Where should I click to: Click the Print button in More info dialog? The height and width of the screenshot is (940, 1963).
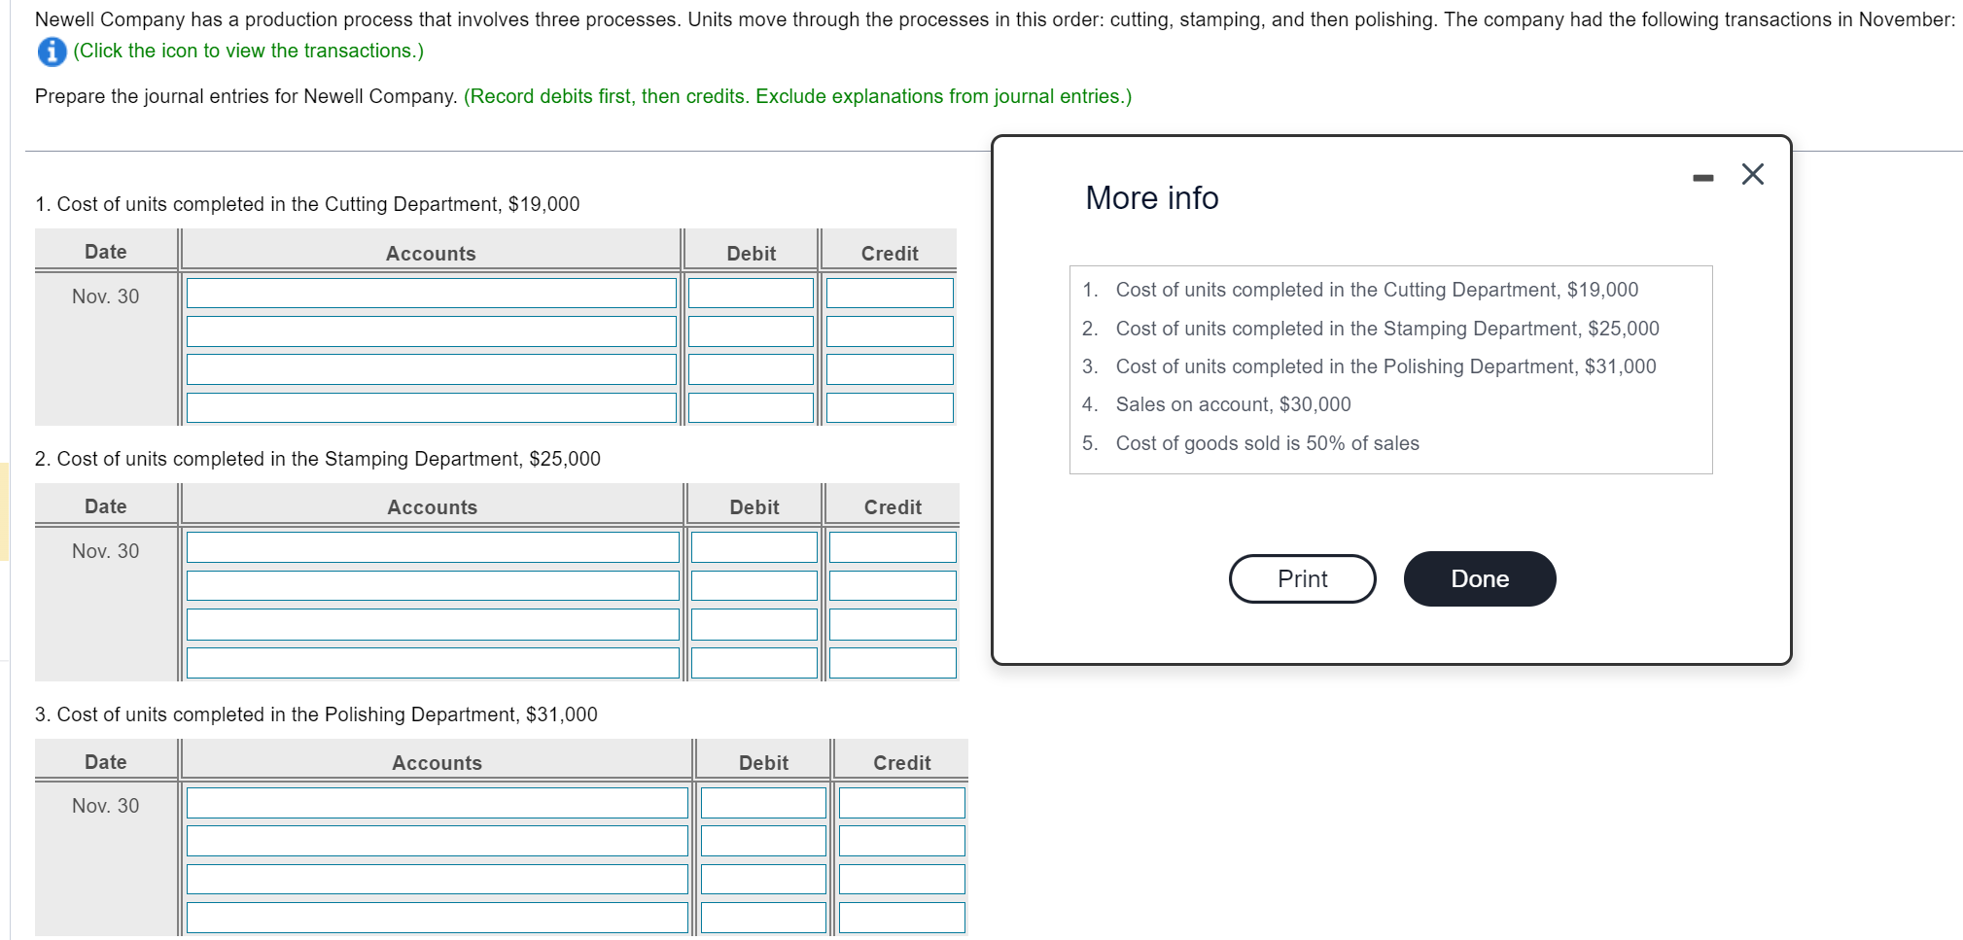pyautogui.click(x=1301, y=577)
